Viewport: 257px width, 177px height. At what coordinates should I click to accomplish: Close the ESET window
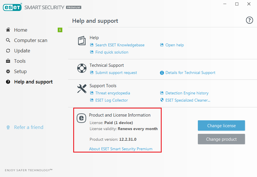pyautogui.click(x=249, y=4)
